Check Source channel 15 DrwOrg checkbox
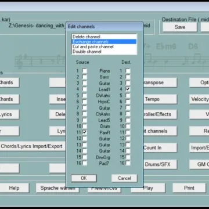This screenshot has width=209, height=209. pos(85,157)
